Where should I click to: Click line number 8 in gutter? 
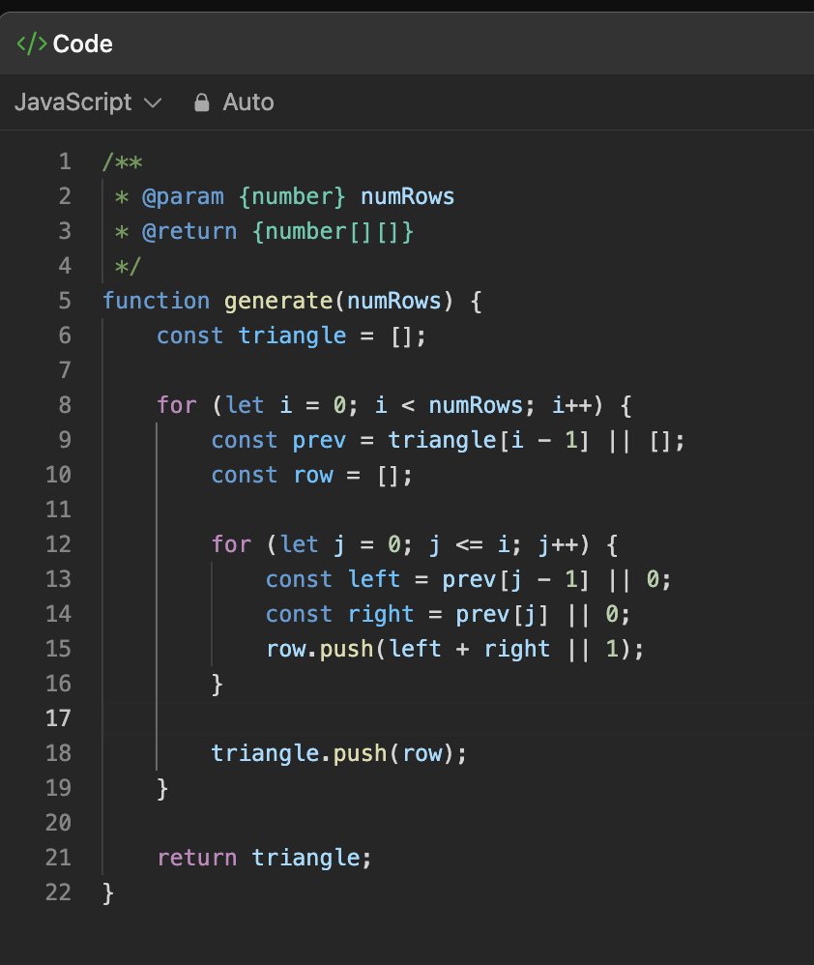pyautogui.click(x=65, y=405)
